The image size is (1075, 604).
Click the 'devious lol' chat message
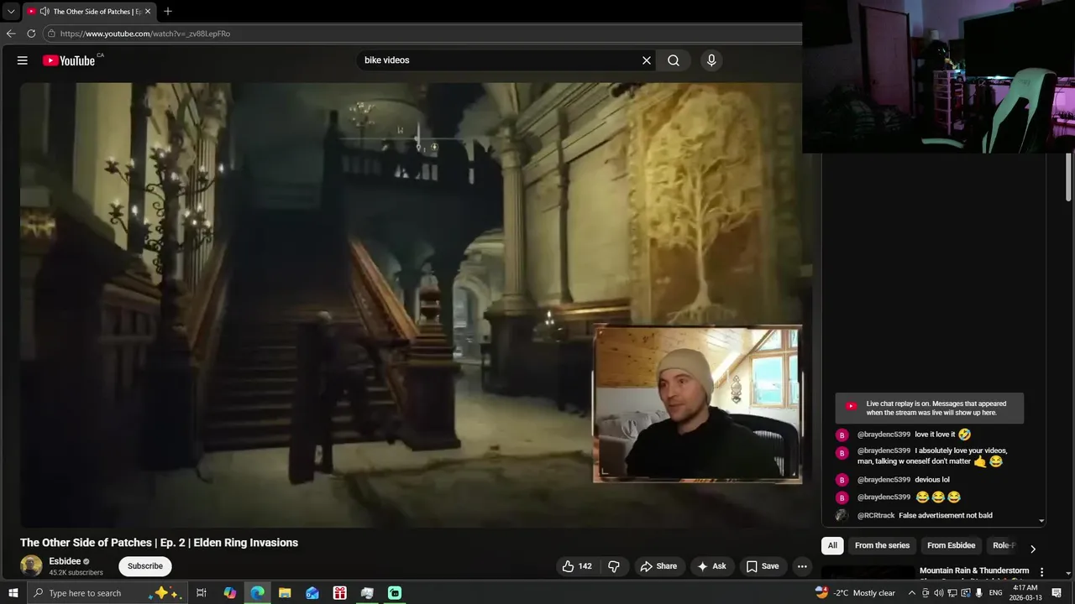click(932, 480)
